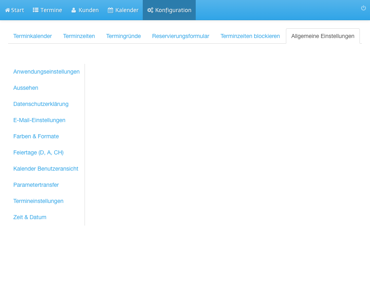This screenshot has height=283, width=370.
Task: Open Farben & Formate link
Action: coord(36,136)
